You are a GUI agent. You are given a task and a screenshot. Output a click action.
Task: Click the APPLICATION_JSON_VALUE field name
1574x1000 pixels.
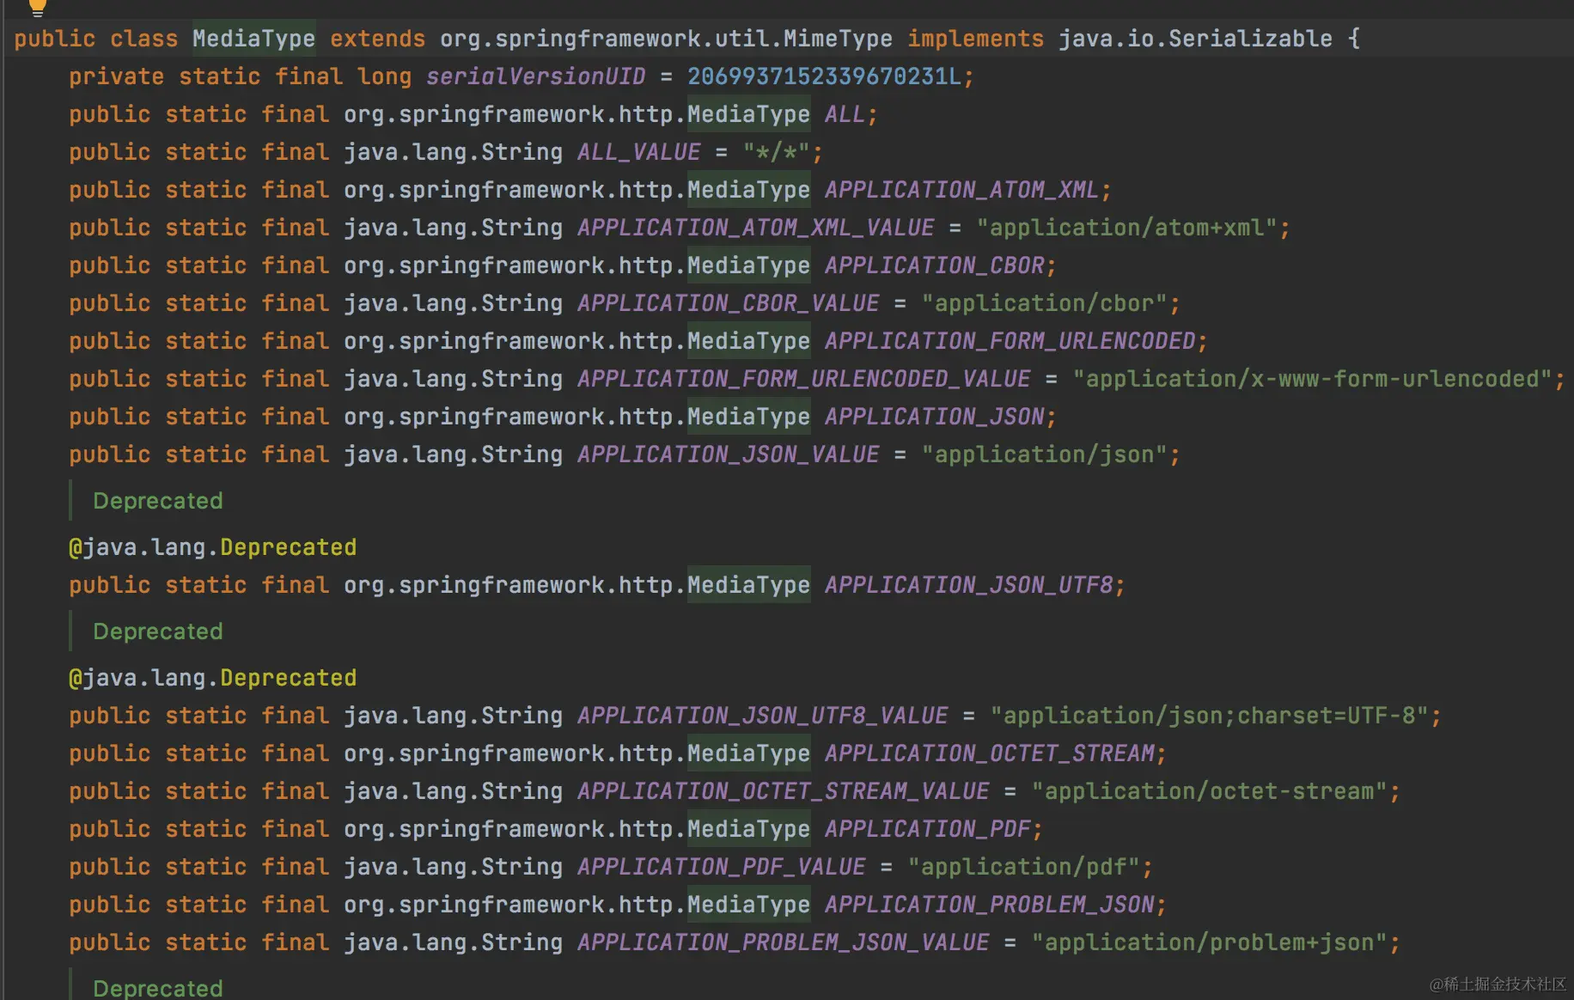[x=729, y=454]
